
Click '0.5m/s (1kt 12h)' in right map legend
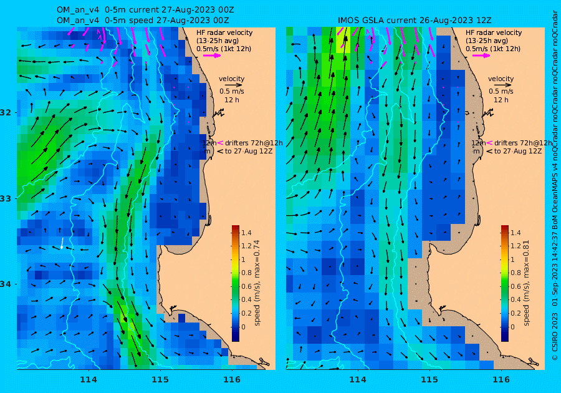tap(492, 49)
